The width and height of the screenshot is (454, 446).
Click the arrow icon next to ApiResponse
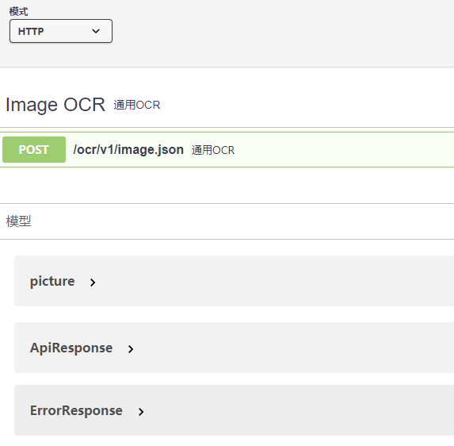[x=131, y=349]
